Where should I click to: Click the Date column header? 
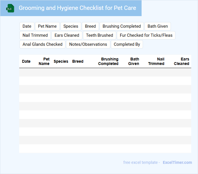[x=26, y=61]
